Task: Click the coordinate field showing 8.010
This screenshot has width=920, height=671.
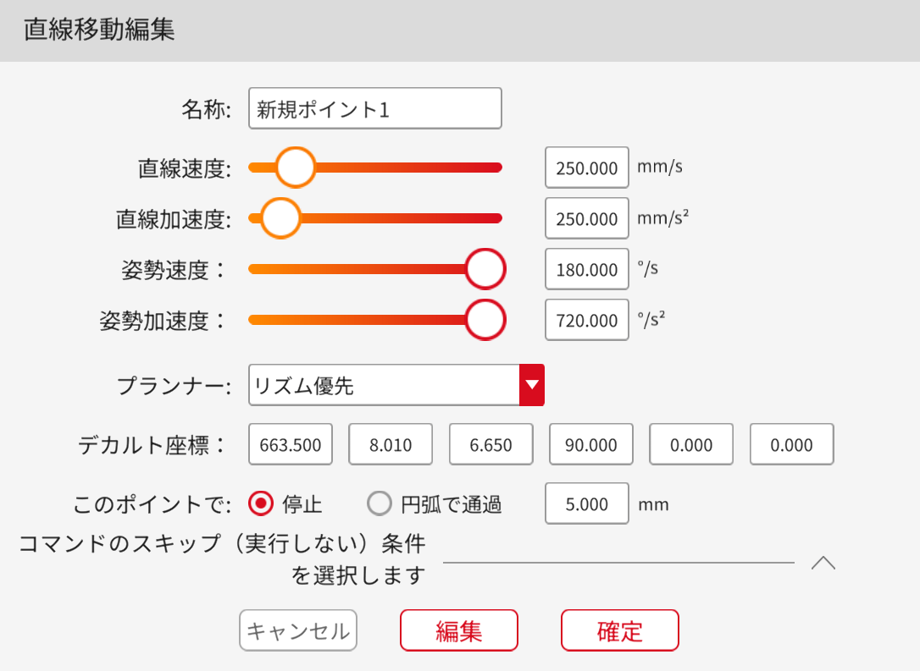Action: coord(390,445)
